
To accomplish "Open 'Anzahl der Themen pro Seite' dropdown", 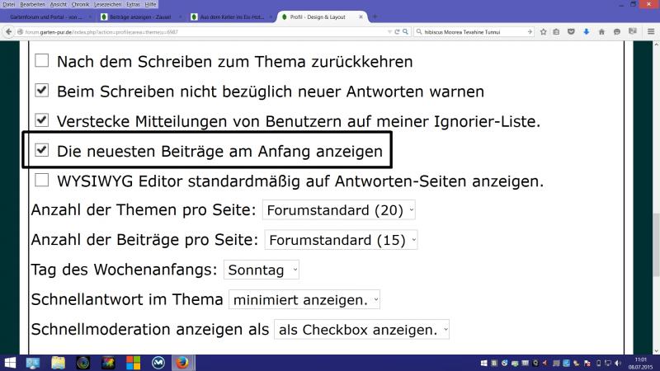I will [x=338, y=210].
